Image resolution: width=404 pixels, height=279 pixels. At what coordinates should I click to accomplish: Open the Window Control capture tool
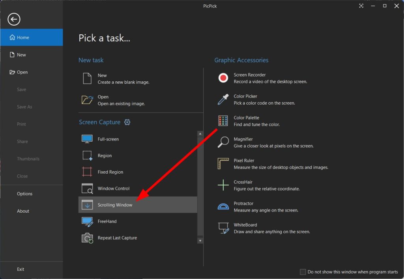114,188
